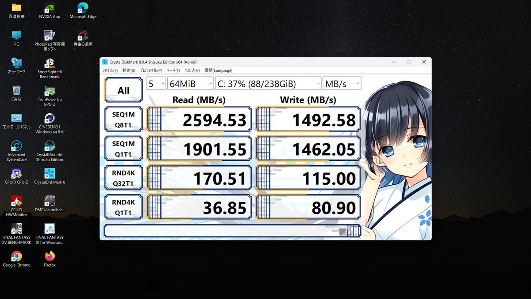This screenshot has width=531, height=299.
Task: Expand the C: 37% drive selection dropdown
Action: (x=268, y=83)
